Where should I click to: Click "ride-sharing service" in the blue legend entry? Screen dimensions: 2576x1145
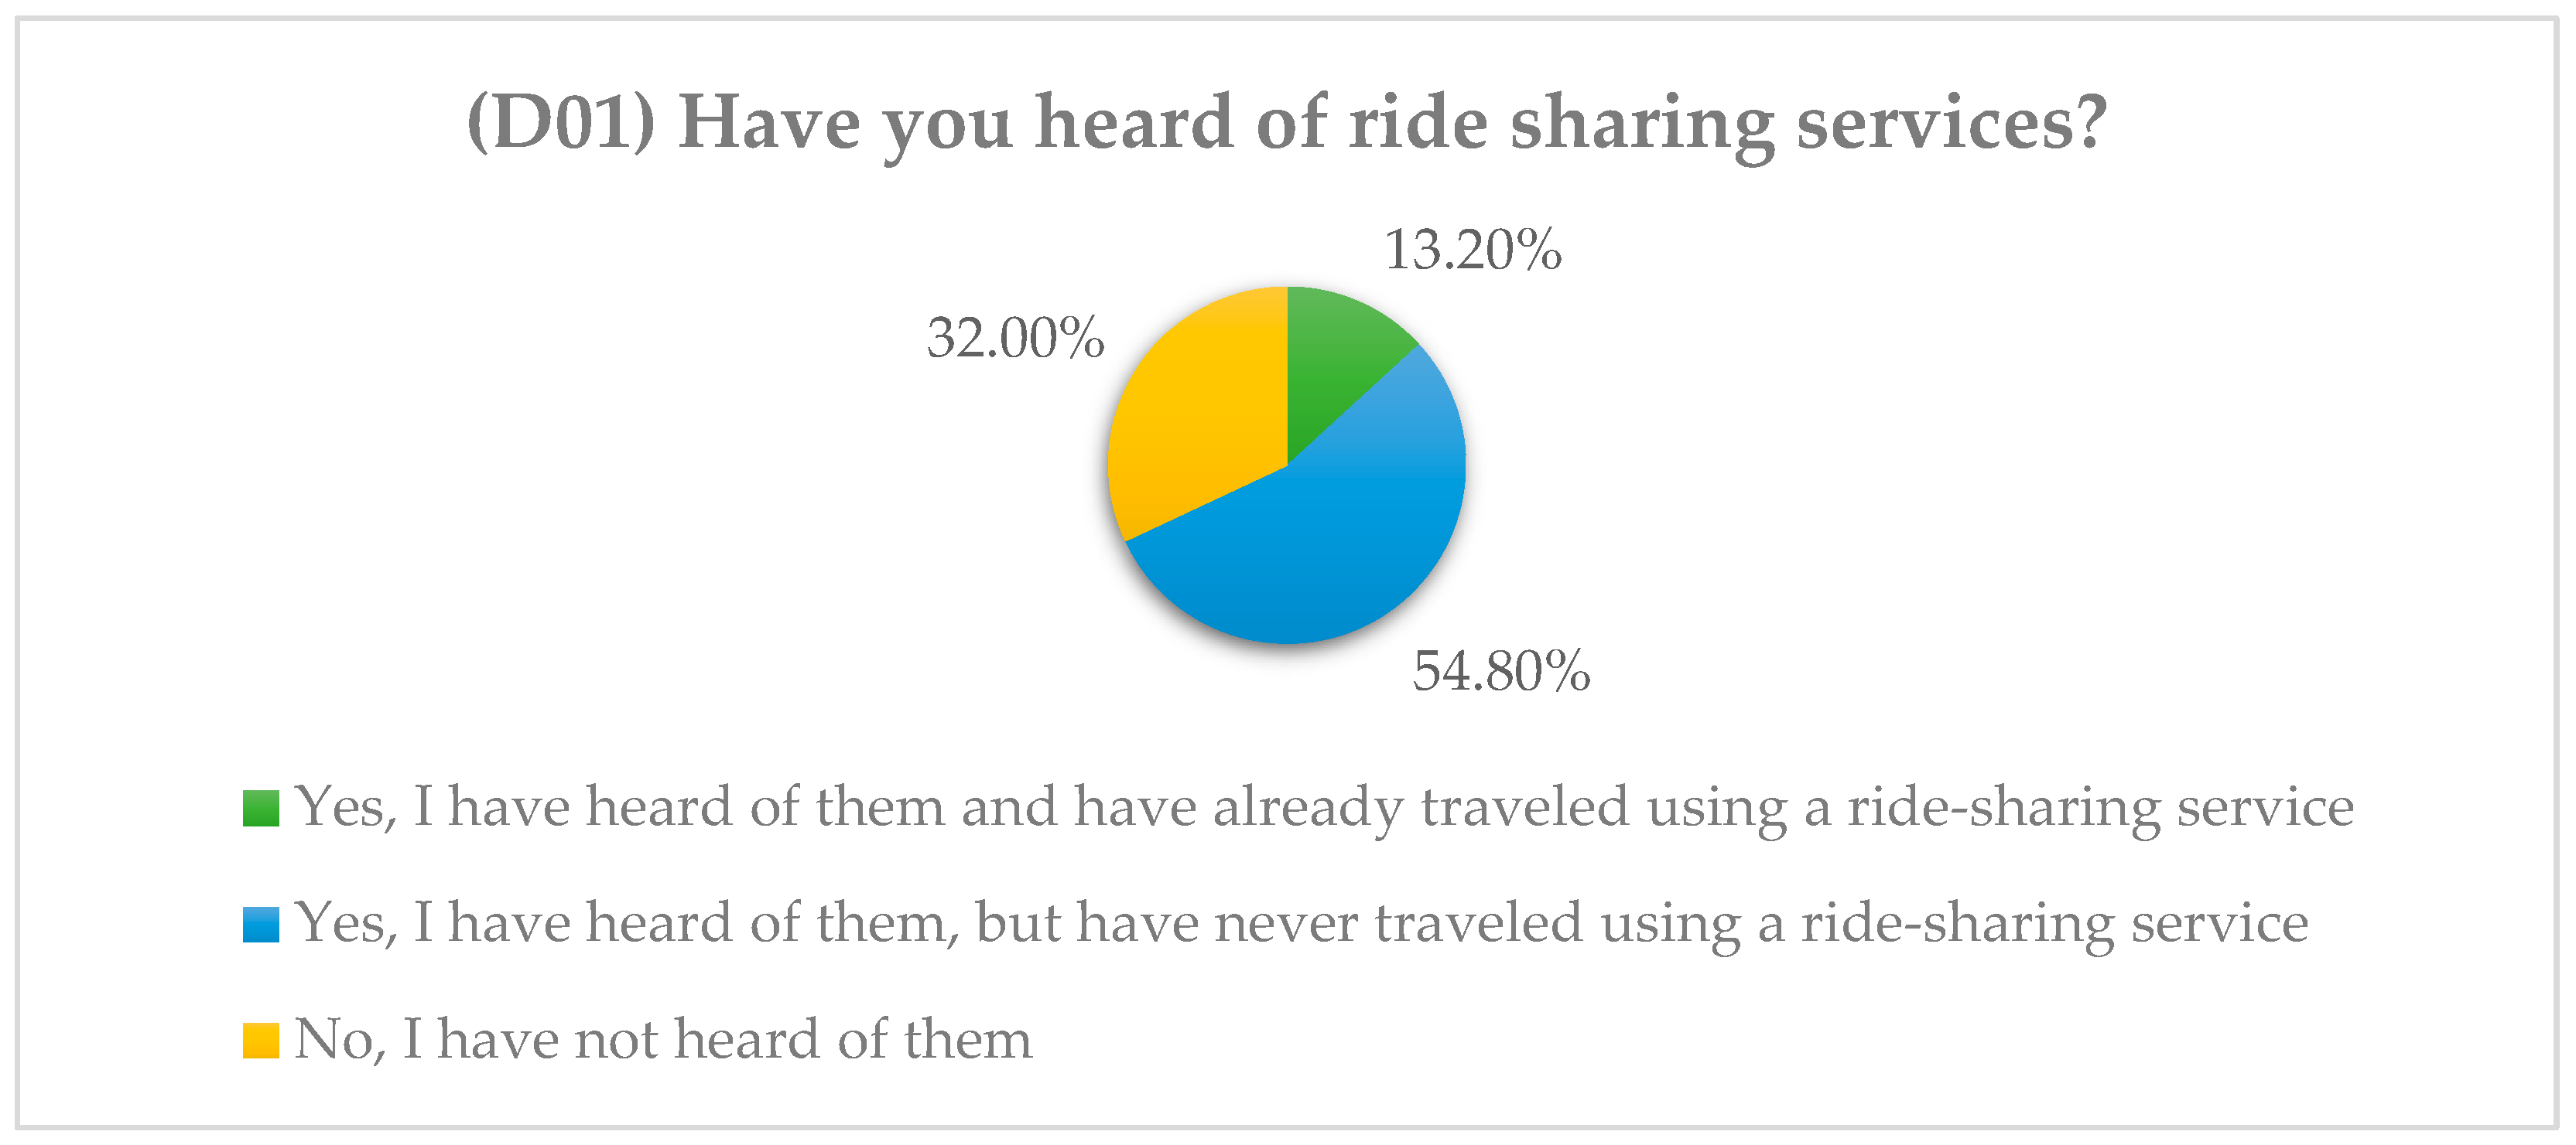point(2055,923)
